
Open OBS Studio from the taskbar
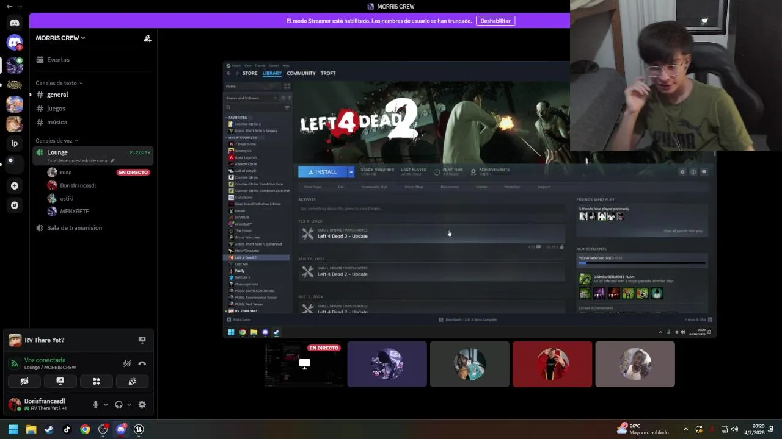(x=103, y=429)
